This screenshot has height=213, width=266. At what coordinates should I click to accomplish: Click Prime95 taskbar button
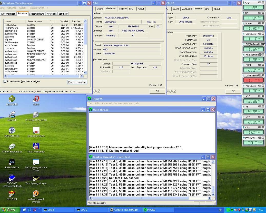158,210
